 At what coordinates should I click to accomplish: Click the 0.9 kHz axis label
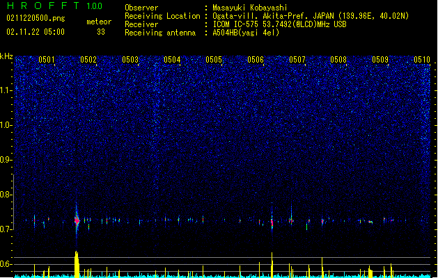point(6,160)
